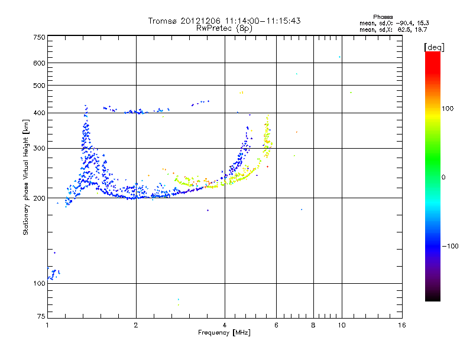The height and width of the screenshot is (354, 473).
Task: Click the x-axis tick label '4'
Action: (x=225, y=325)
